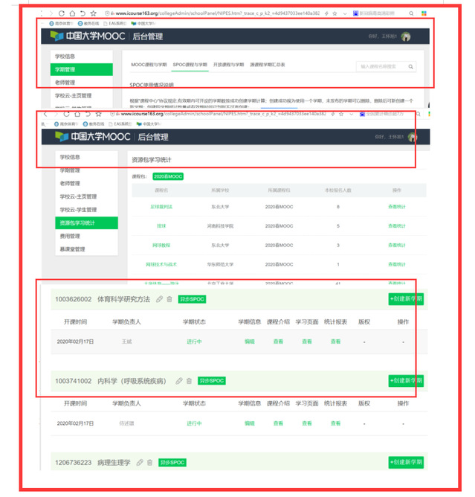This screenshot has height=497, width=475.
Task: Expand address bar dropdown chevron in SPOC-page browser
Action: tap(345, 13)
